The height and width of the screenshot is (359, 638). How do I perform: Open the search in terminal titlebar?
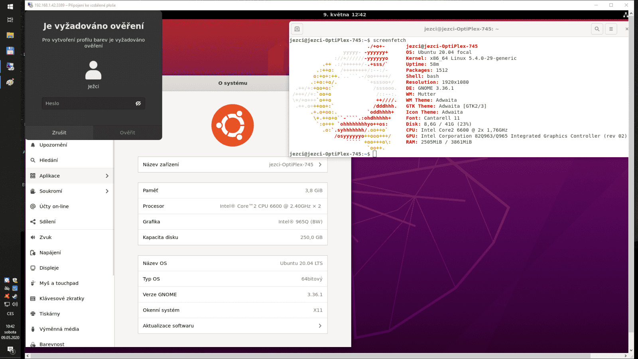click(597, 29)
